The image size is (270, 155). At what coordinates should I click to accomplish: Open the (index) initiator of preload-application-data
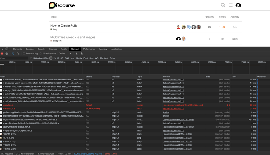pyautogui.click(x=166, y=112)
